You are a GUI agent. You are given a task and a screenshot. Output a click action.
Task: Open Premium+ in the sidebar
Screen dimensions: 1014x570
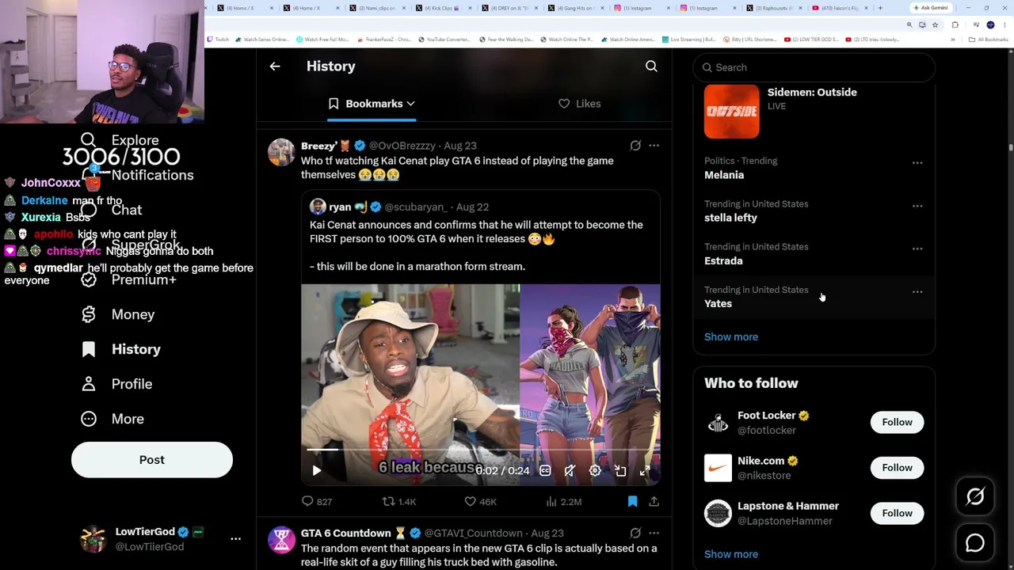coord(128,279)
